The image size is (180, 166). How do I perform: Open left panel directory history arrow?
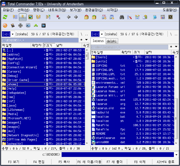click(x=87, y=40)
